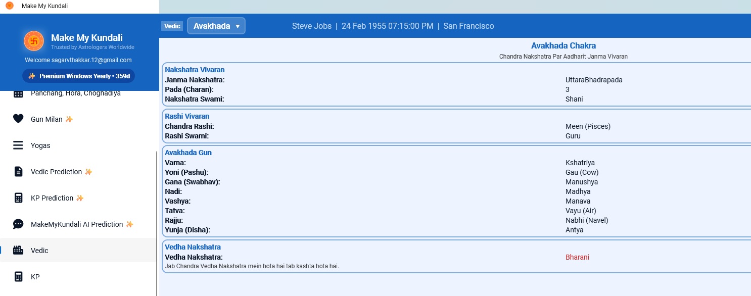This screenshot has width=751, height=296.
Task: Open MakeMyKundali AI Prediction
Action: tap(78, 224)
